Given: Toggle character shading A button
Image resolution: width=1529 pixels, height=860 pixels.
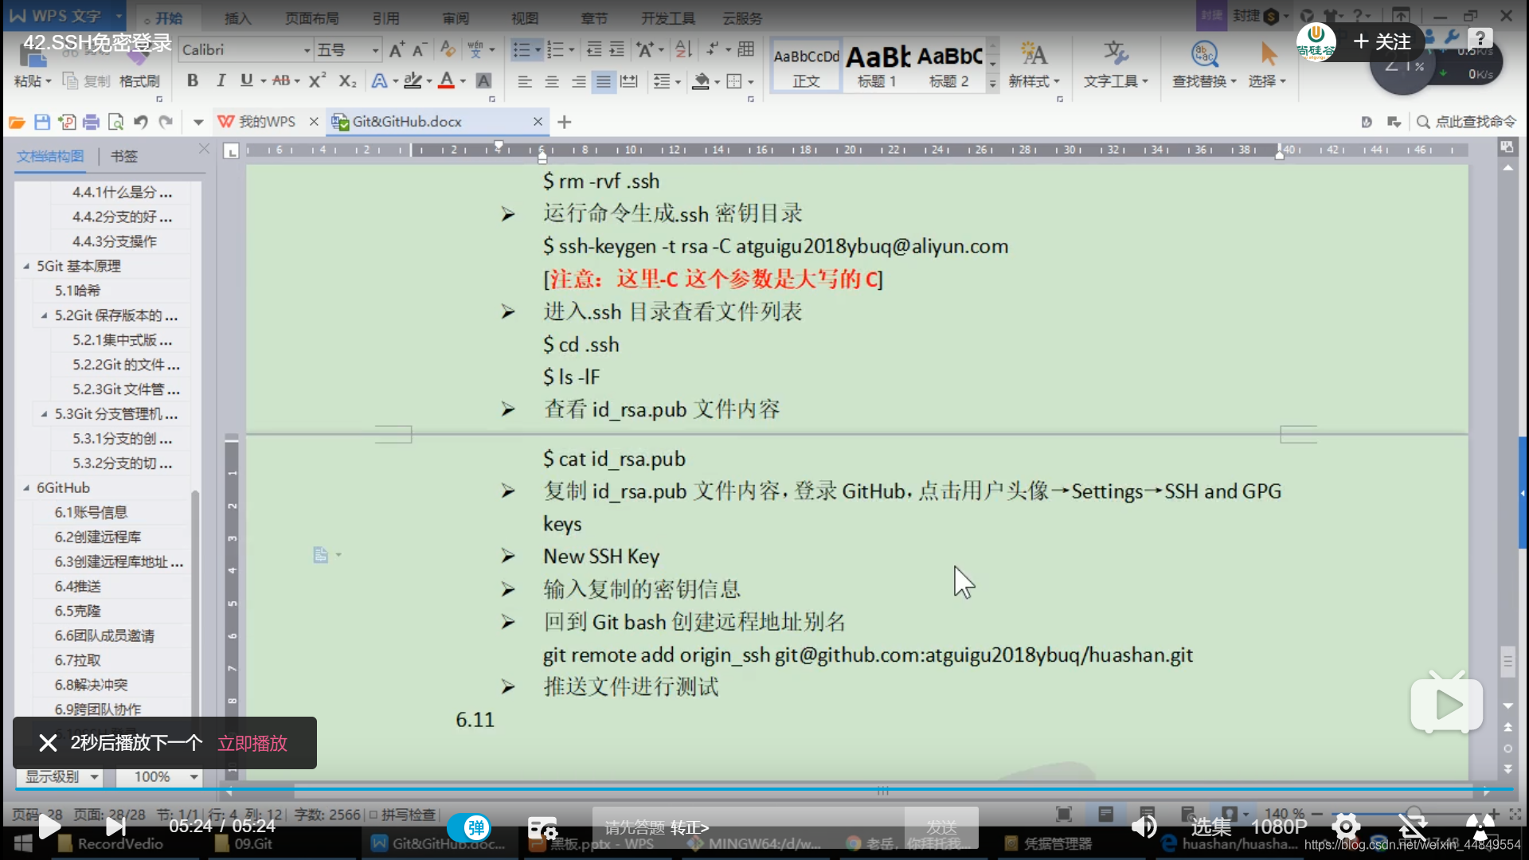Looking at the screenshot, I should coord(483,80).
